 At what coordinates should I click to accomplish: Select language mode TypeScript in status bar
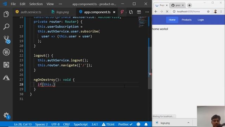pyautogui.click(x=81, y=124)
